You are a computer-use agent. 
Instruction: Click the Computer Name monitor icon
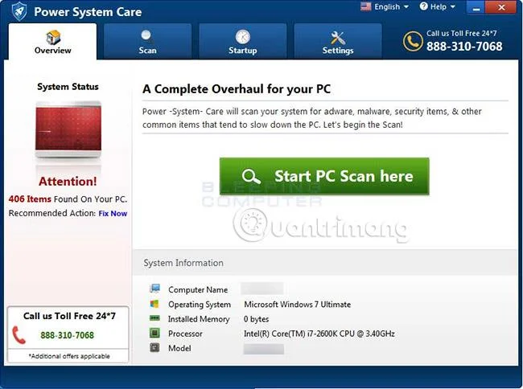click(154, 289)
